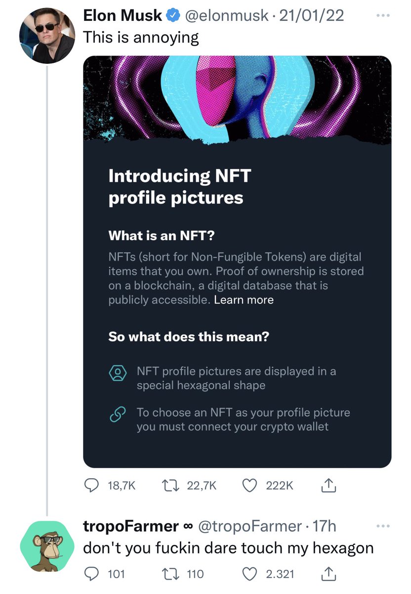The image size is (411, 594).
Task: Open the tropoFarmer display name
Action: pyautogui.click(x=131, y=527)
